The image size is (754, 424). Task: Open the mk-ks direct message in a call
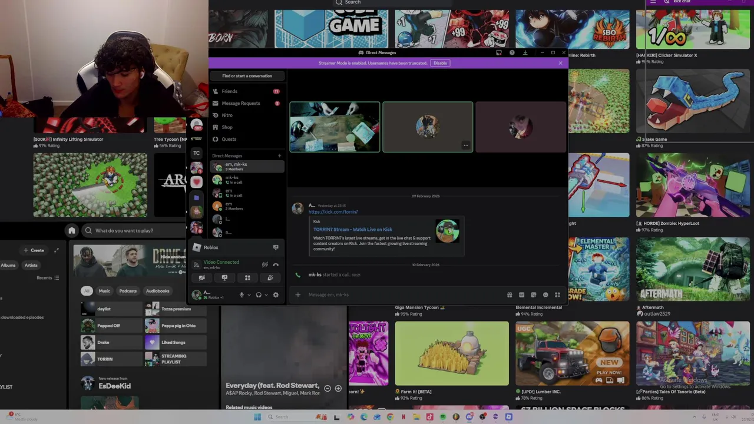point(247,180)
